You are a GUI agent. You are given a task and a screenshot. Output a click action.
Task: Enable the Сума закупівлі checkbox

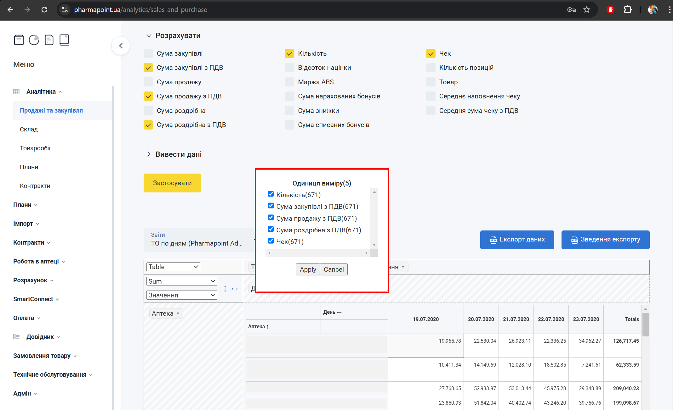tap(148, 53)
